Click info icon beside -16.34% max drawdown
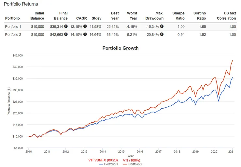Image resolution: width=241 pixels, height=167 pixels. [162, 26]
